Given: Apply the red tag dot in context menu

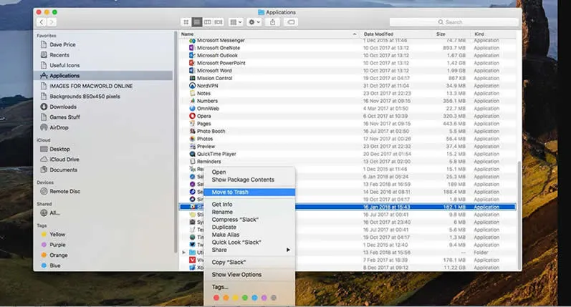Looking at the screenshot, I should tap(216, 298).
